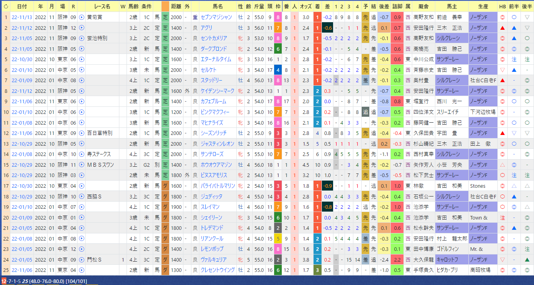534x285 pixels.
Task: Play race video for シーズンリッチ row
Action: 82,133
